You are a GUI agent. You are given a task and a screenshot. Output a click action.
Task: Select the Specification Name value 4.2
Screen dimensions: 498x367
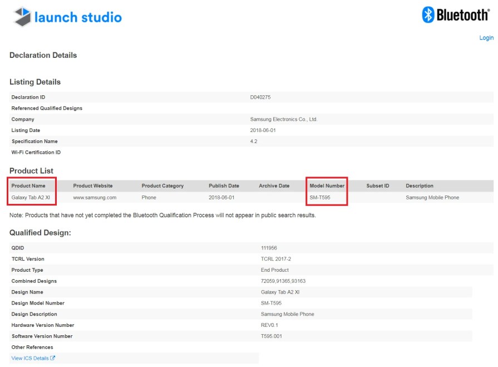(253, 141)
